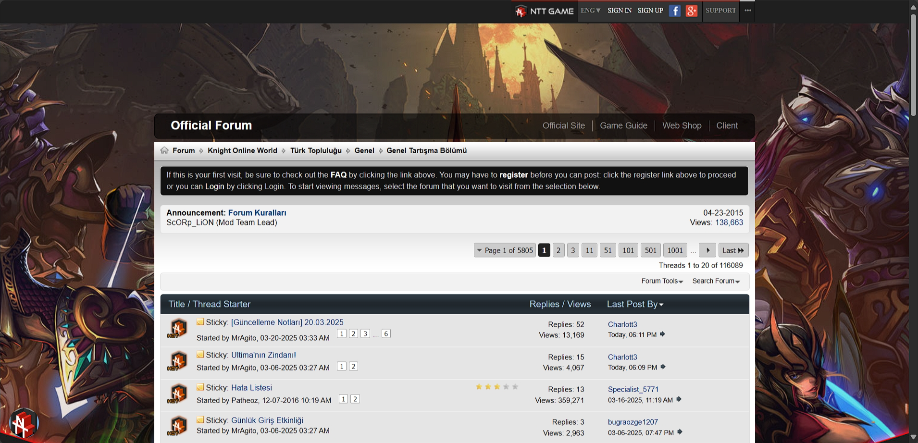Jump to the Last page button
This screenshot has width=918, height=443.
pos(733,250)
